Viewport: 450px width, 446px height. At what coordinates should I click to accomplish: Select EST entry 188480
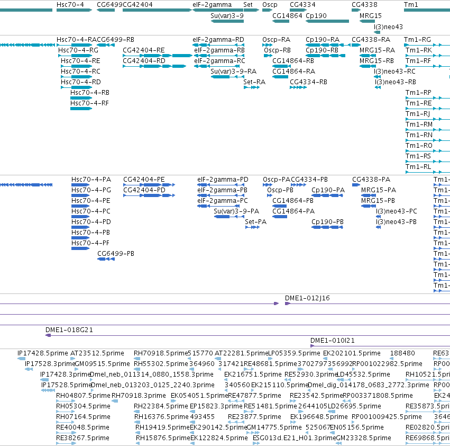click(x=402, y=353)
